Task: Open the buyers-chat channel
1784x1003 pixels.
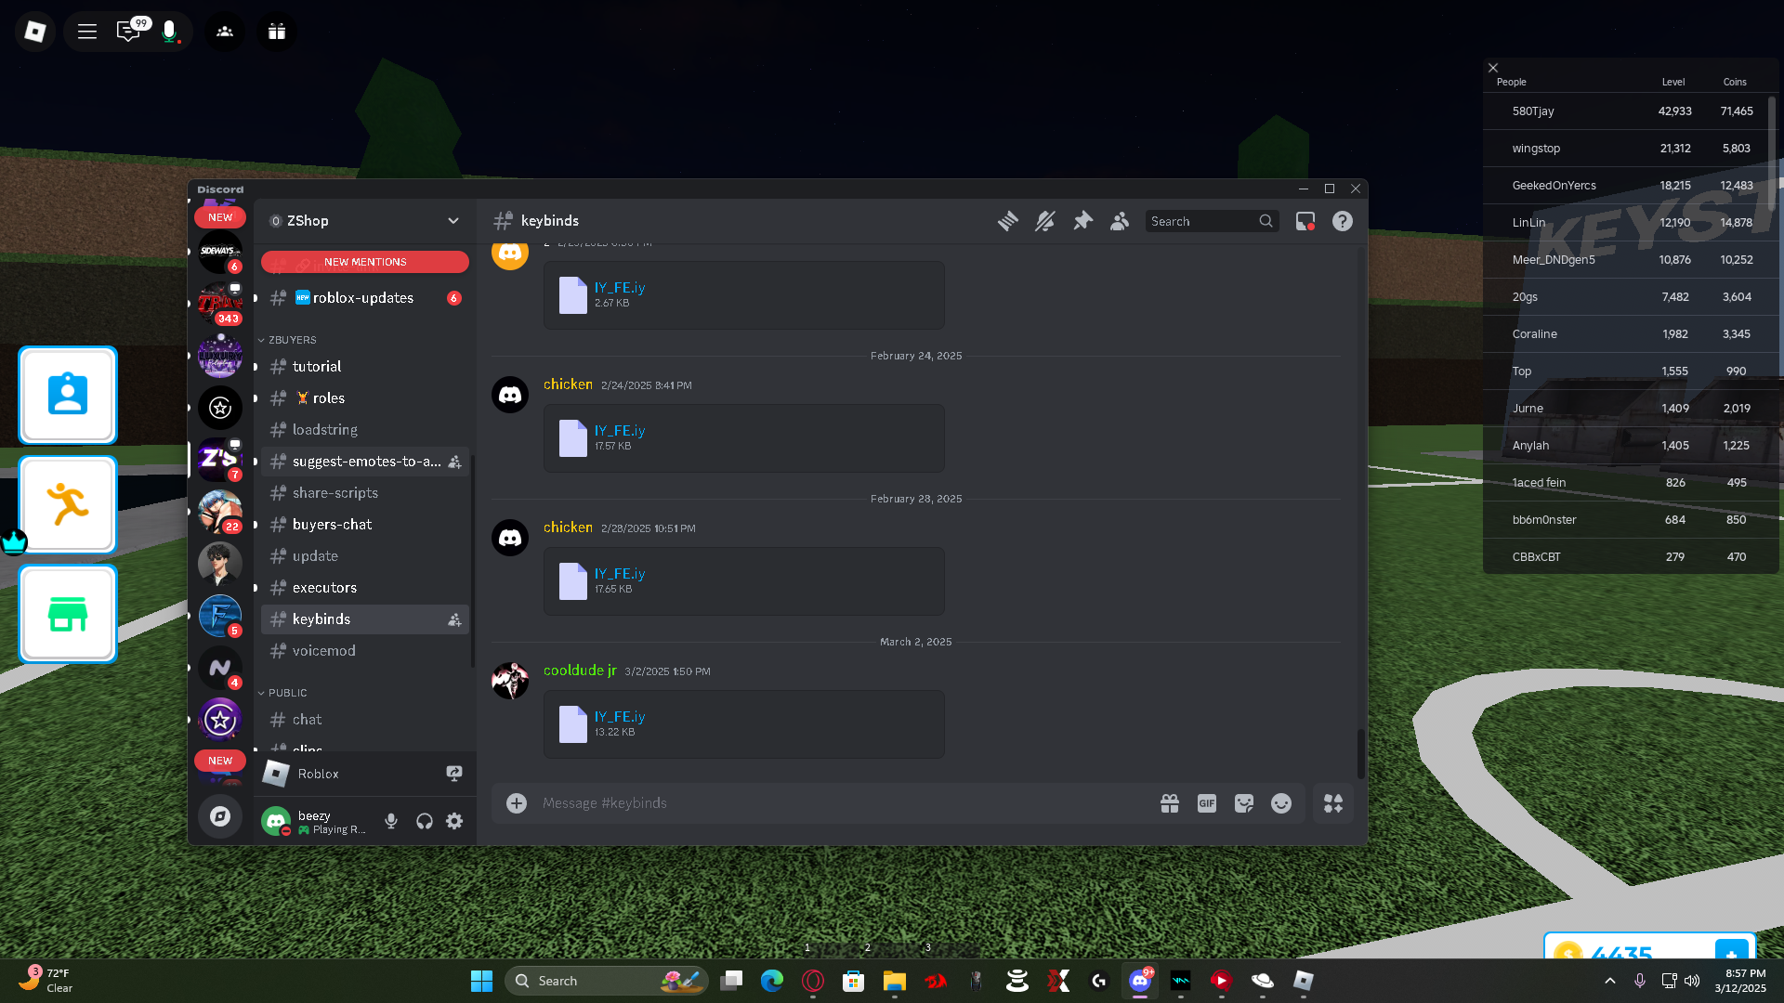Action: 365,525
